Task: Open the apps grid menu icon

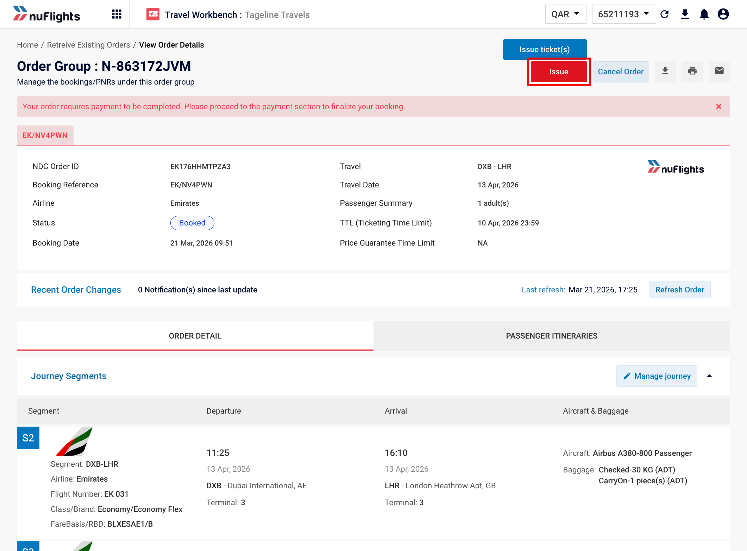Action: tap(117, 14)
